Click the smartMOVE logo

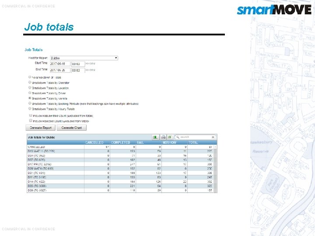pos(274,10)
